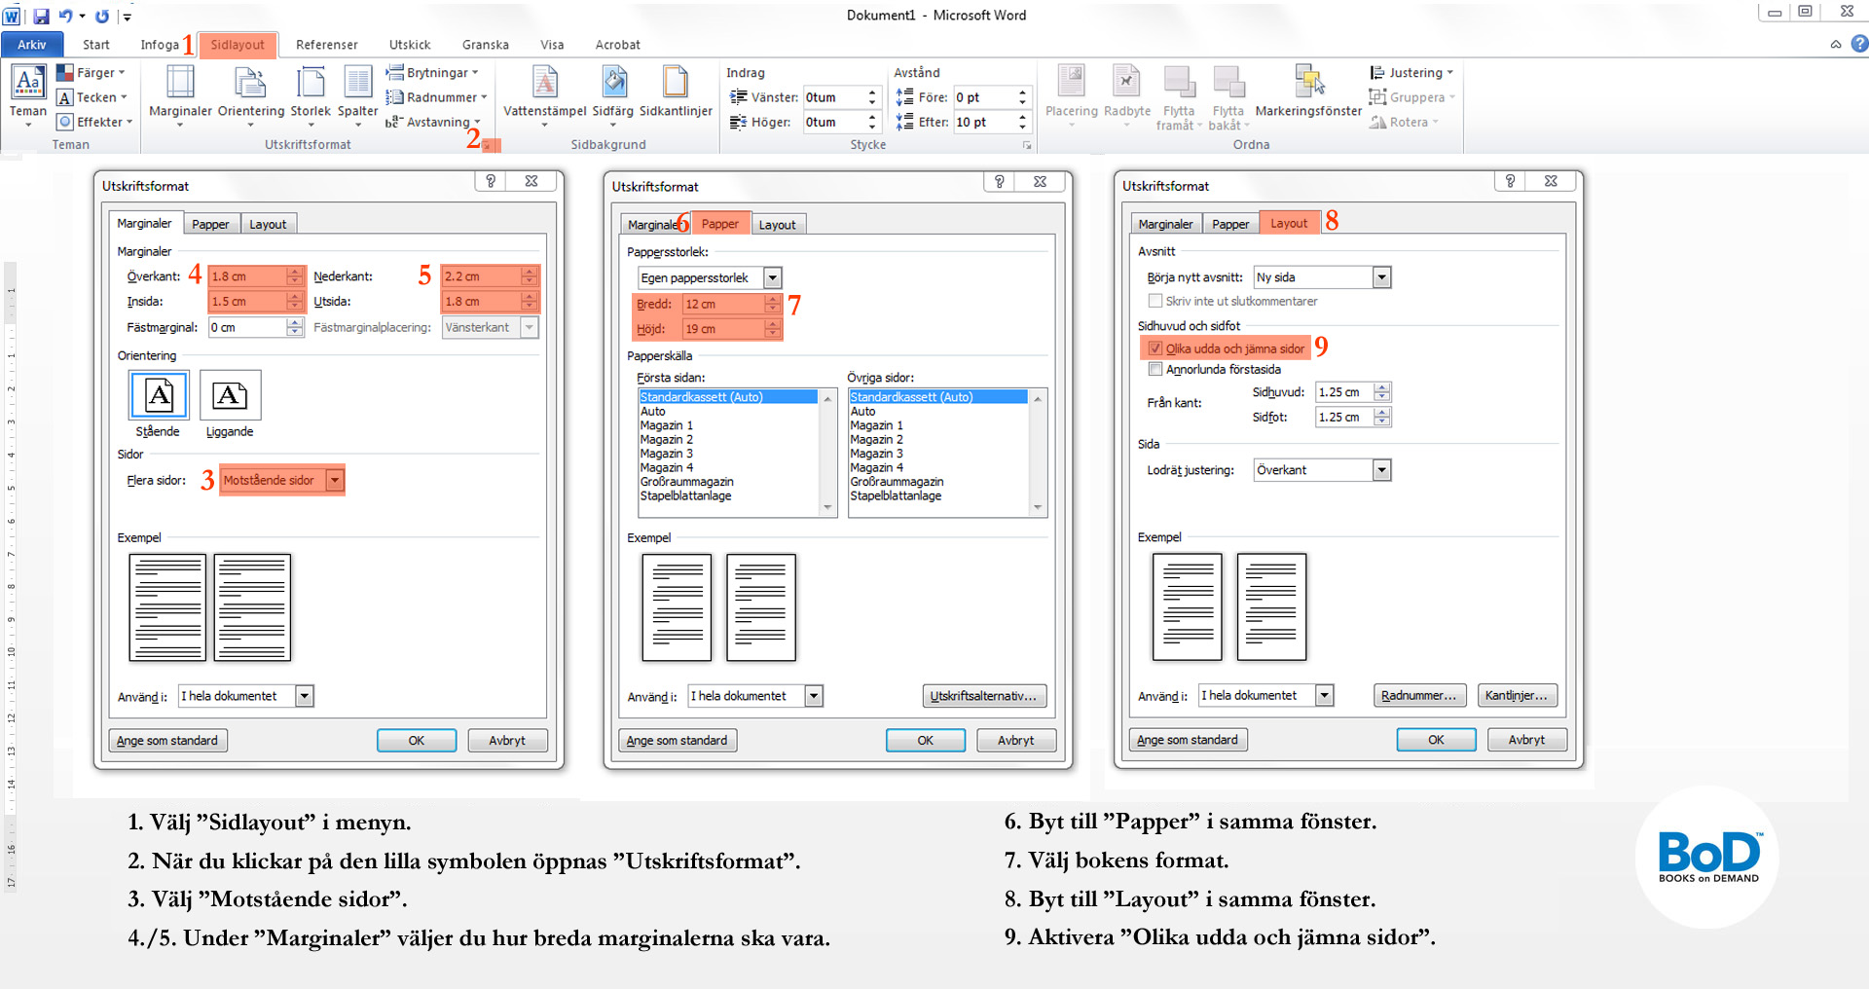Open the Storlek page size button
The height and width of the screenshot is (989, 1869).
click(311, 95)
